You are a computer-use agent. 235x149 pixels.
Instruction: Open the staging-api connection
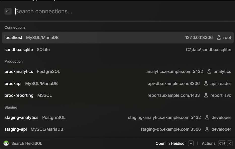[x=118, y=129]
